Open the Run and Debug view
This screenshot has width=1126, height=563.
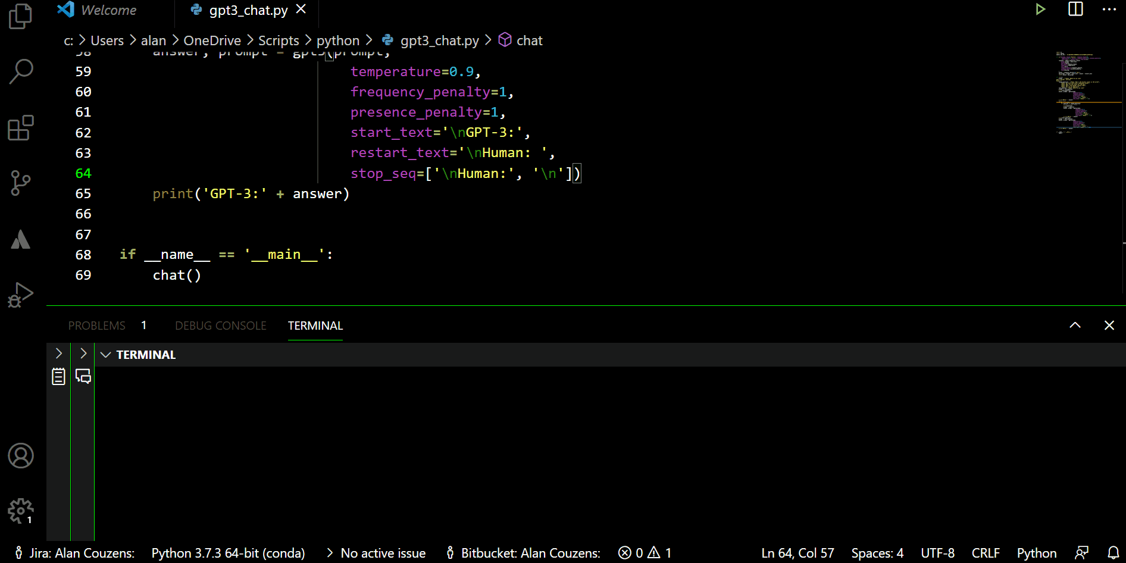21,295
